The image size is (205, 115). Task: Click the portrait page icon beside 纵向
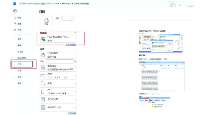pyautogui.click(x=43, y=84)
